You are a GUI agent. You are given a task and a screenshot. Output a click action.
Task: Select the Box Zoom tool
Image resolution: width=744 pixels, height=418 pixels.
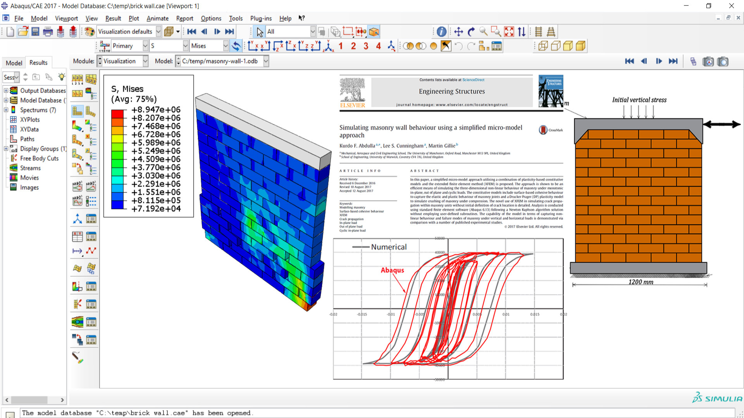click(x=496, y=32)
